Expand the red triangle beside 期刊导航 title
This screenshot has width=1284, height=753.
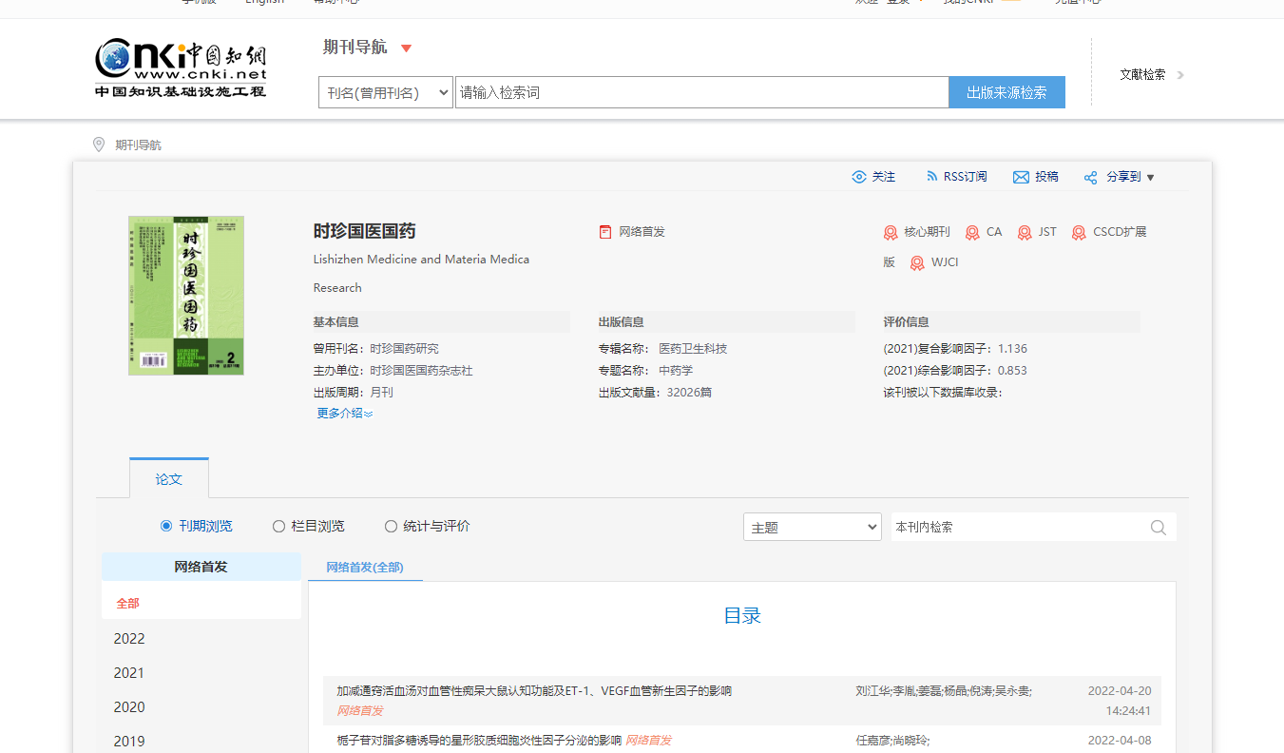tap(406, 48)
